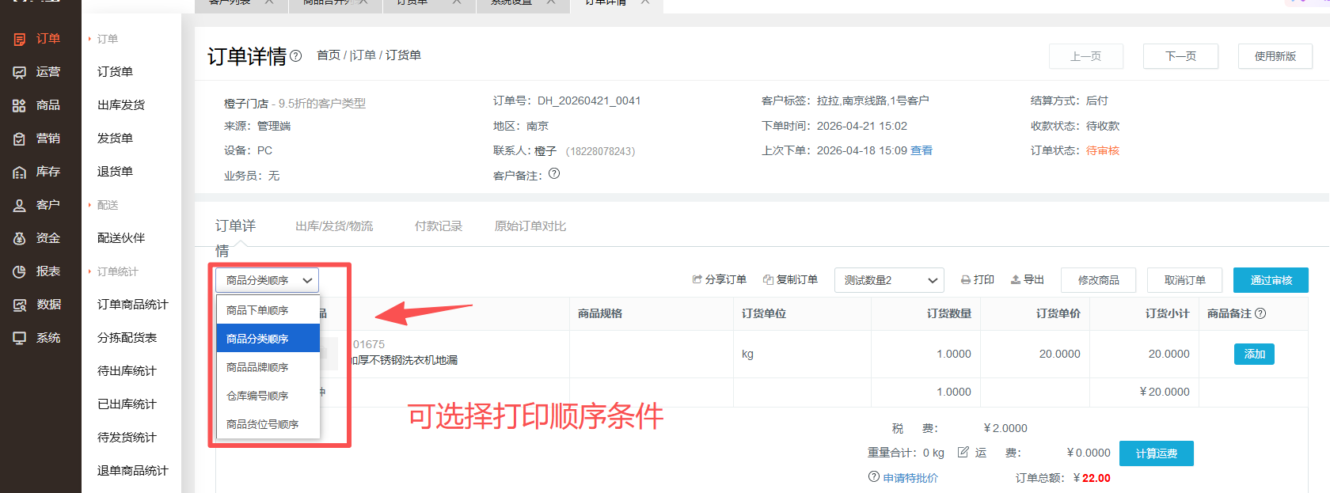Click the 下一页 button
Viewport: 1330px width, 493px height.
coord(1180,56)
